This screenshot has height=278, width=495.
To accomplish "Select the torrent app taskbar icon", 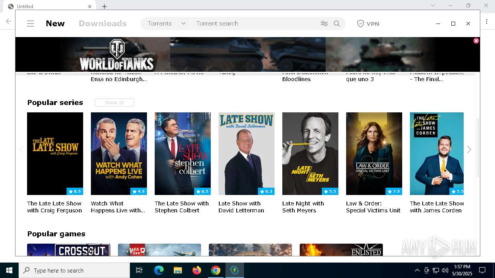I will point(234,270).
